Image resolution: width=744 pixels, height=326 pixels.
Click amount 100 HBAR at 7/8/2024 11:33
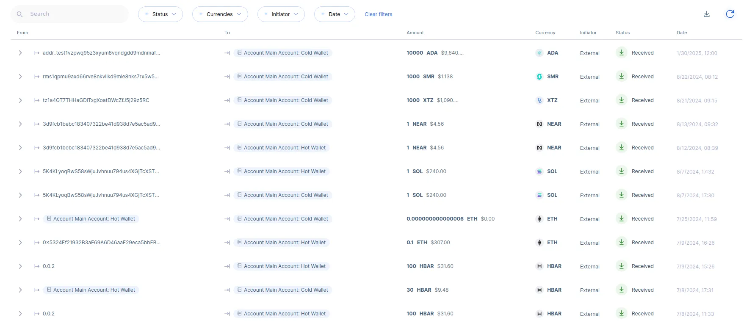430,314
